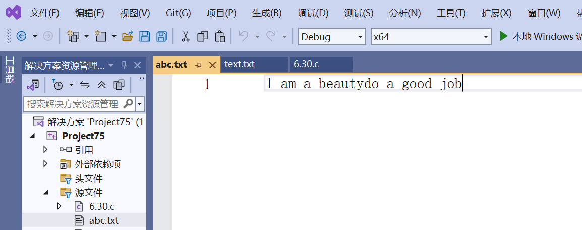
Task: Open the 生成(B) menu
Action: [x=267, y=13]
